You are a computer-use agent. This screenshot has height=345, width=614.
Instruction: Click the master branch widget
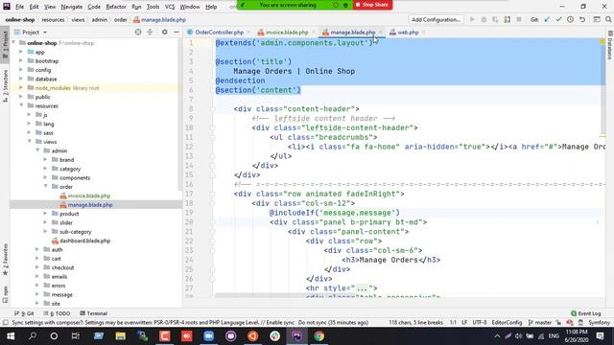pos(540,322)
